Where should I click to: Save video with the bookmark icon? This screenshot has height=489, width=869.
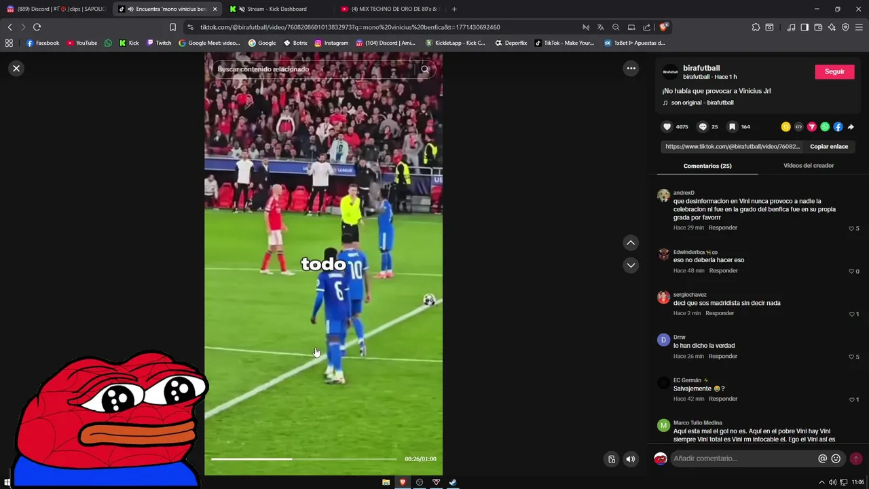[732, 126]
